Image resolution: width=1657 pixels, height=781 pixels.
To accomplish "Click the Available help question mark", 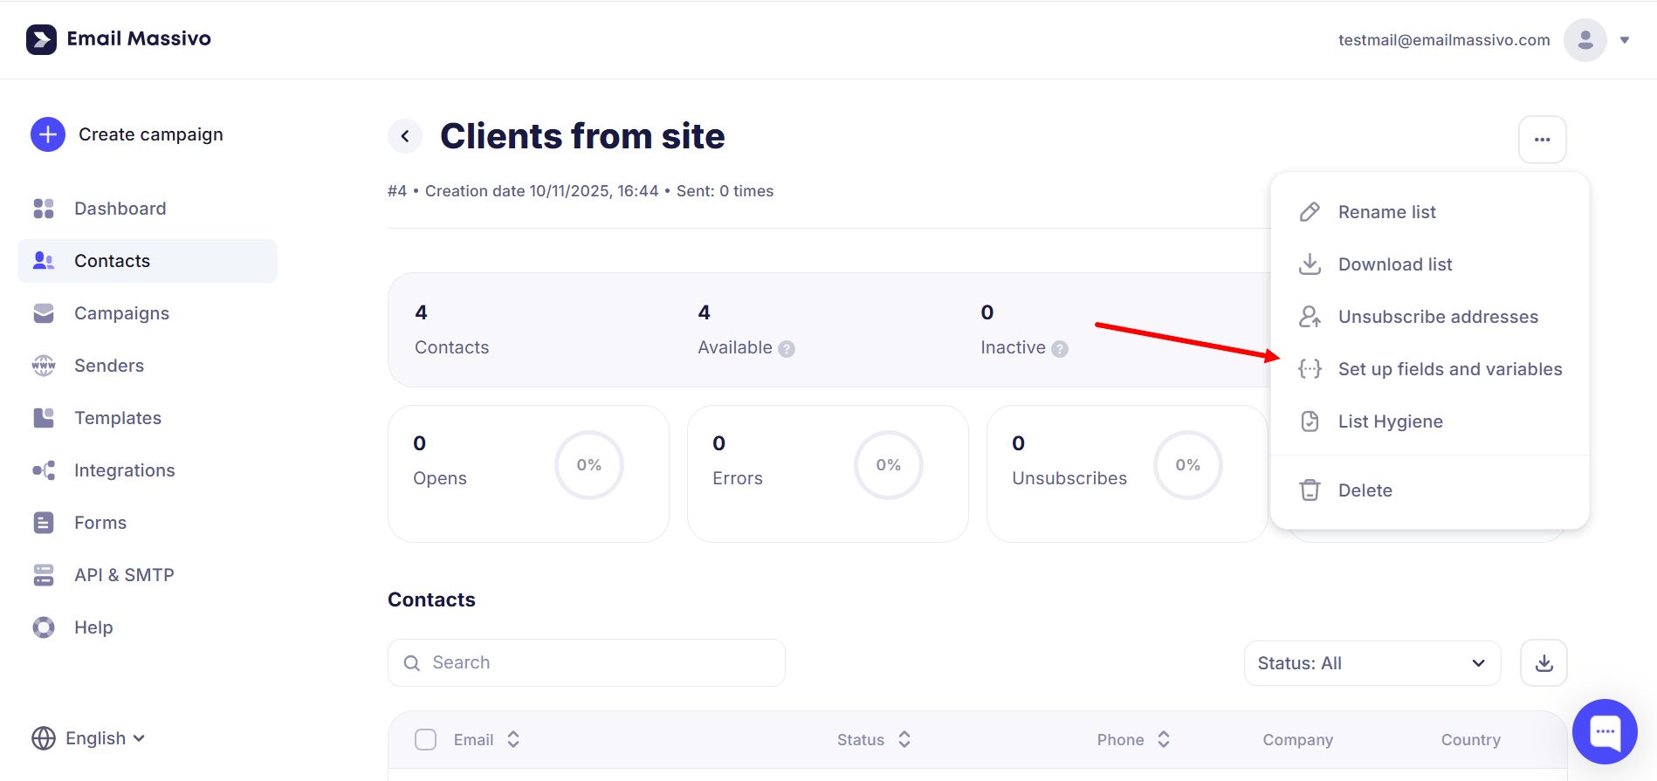I will click(x=787, y=349).
